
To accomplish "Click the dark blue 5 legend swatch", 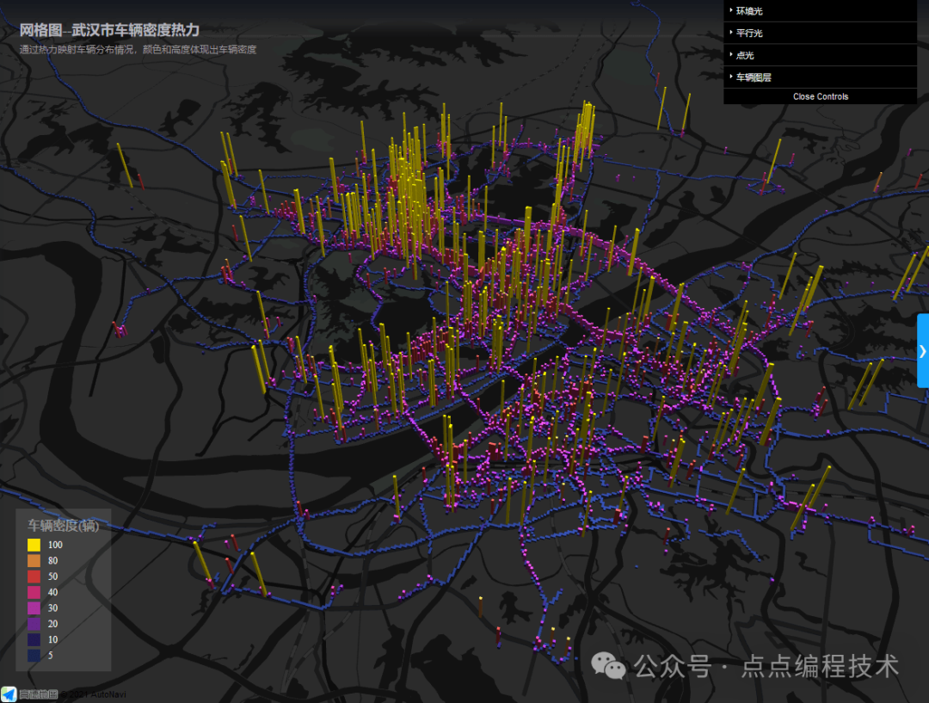I will 34,655.
